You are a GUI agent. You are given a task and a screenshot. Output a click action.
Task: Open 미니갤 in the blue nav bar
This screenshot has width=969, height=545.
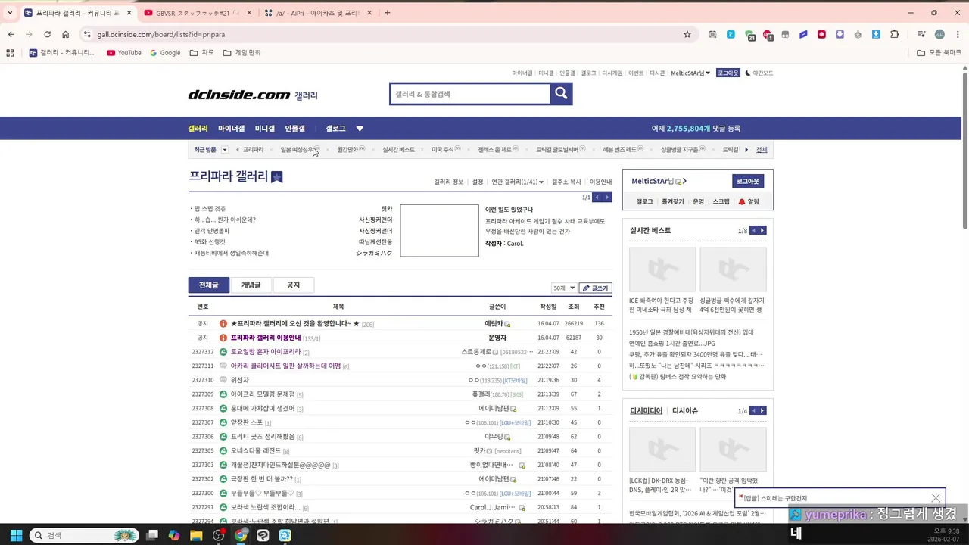click(265, 129)
